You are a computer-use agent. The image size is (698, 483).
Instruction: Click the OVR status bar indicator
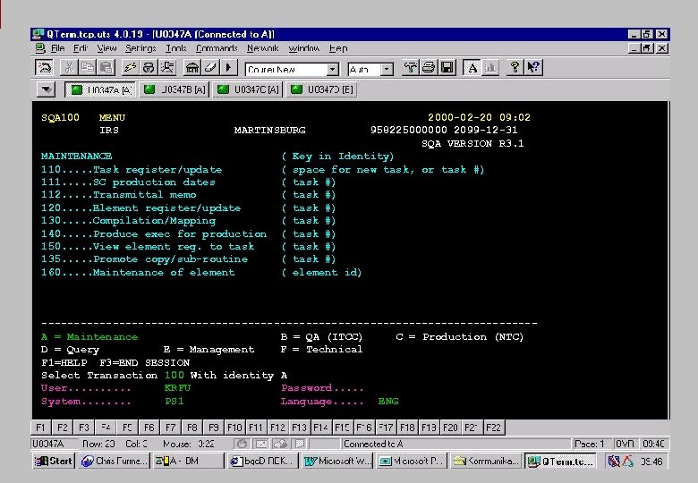(x=625, y=444)
